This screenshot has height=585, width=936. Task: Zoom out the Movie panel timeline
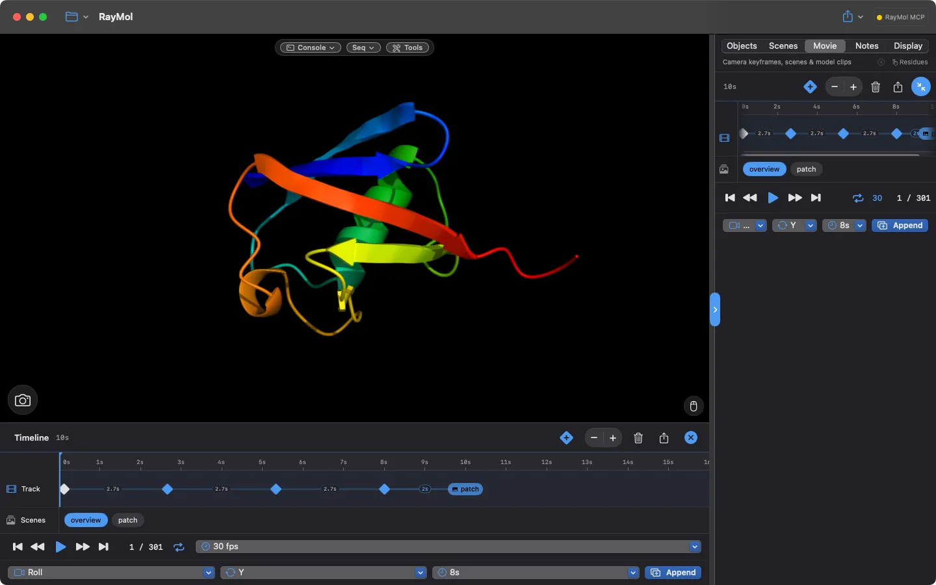(x=835, y=86)
